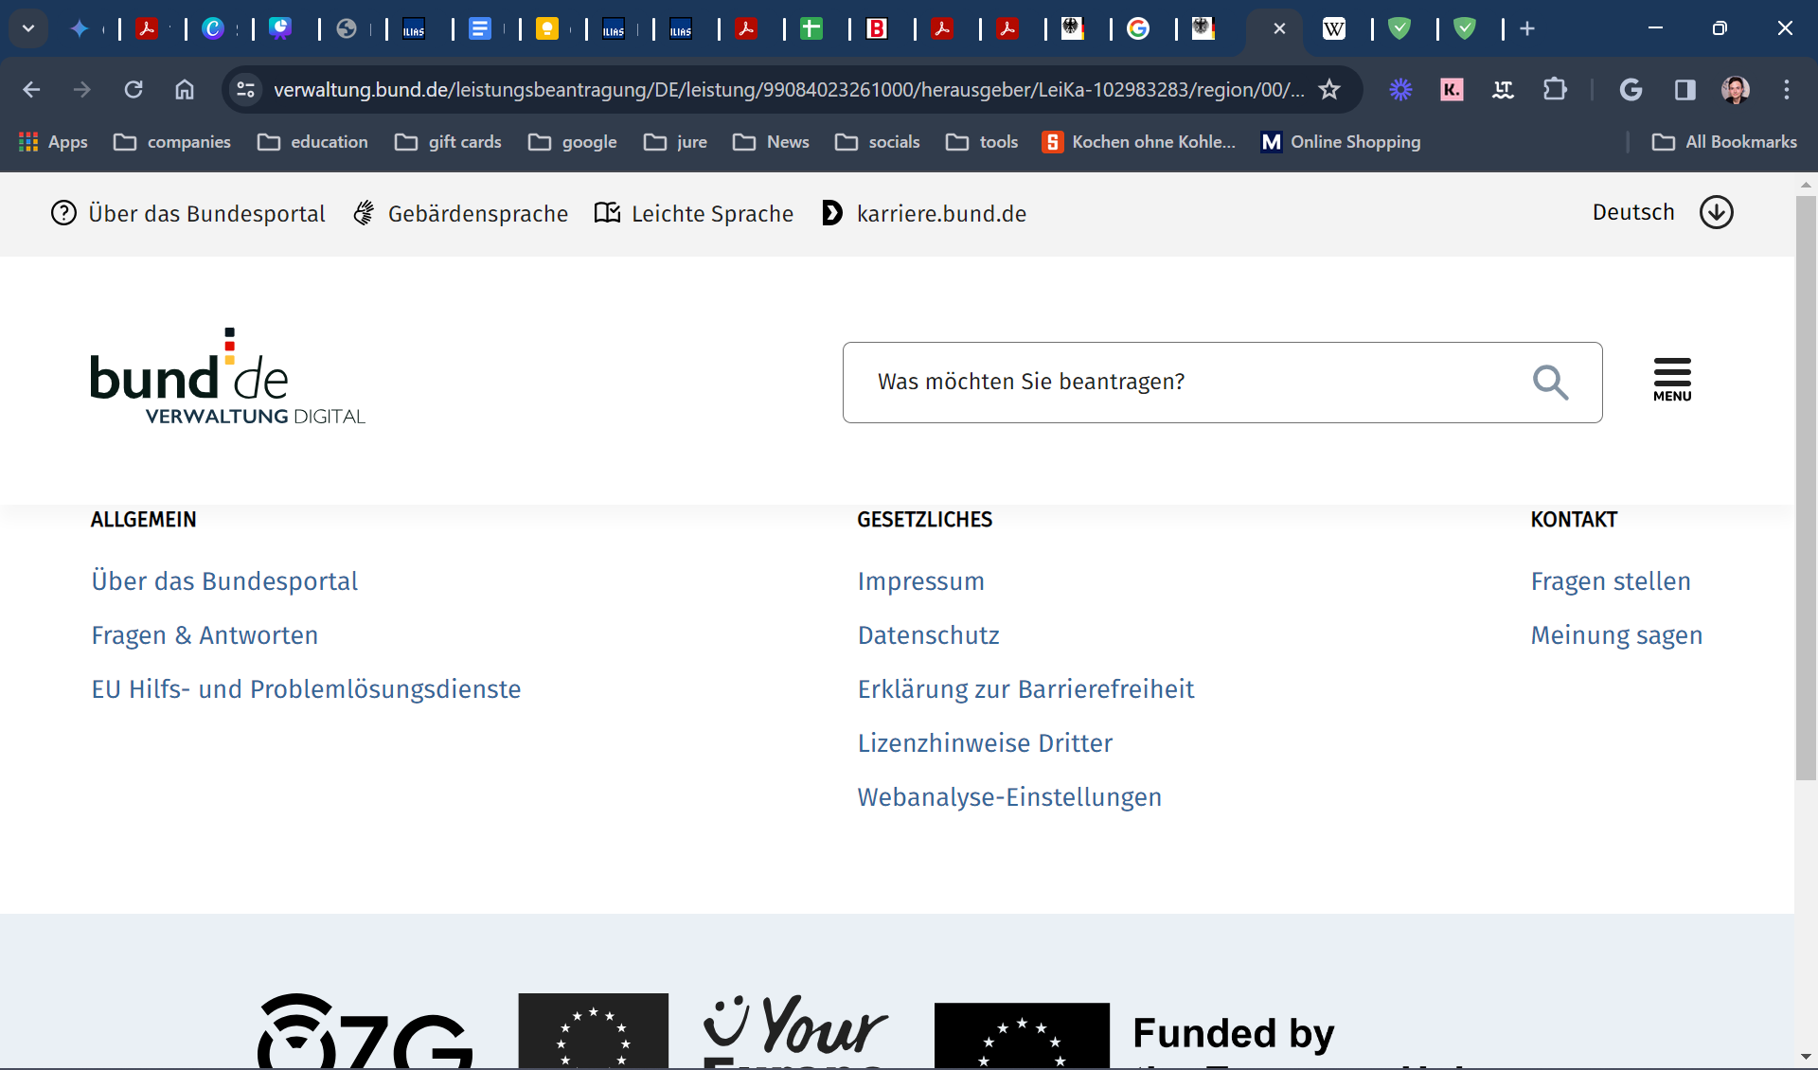The width and height of the screenshot is (1818, 1070).
Task: Open the Datenschutz link
Action: pos(928,635)
